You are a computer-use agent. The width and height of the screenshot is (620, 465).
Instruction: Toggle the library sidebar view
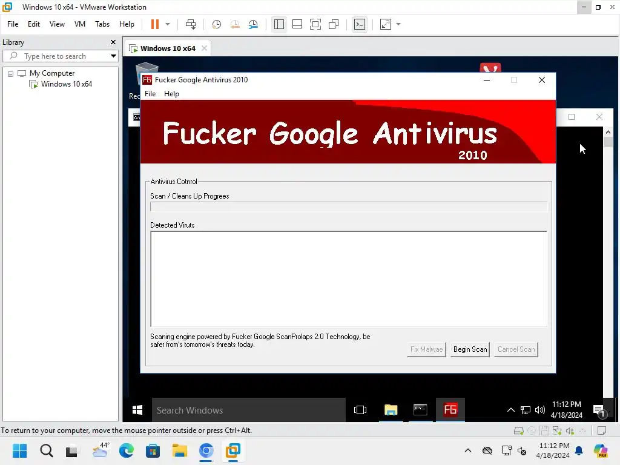click(x=279, y=24)
